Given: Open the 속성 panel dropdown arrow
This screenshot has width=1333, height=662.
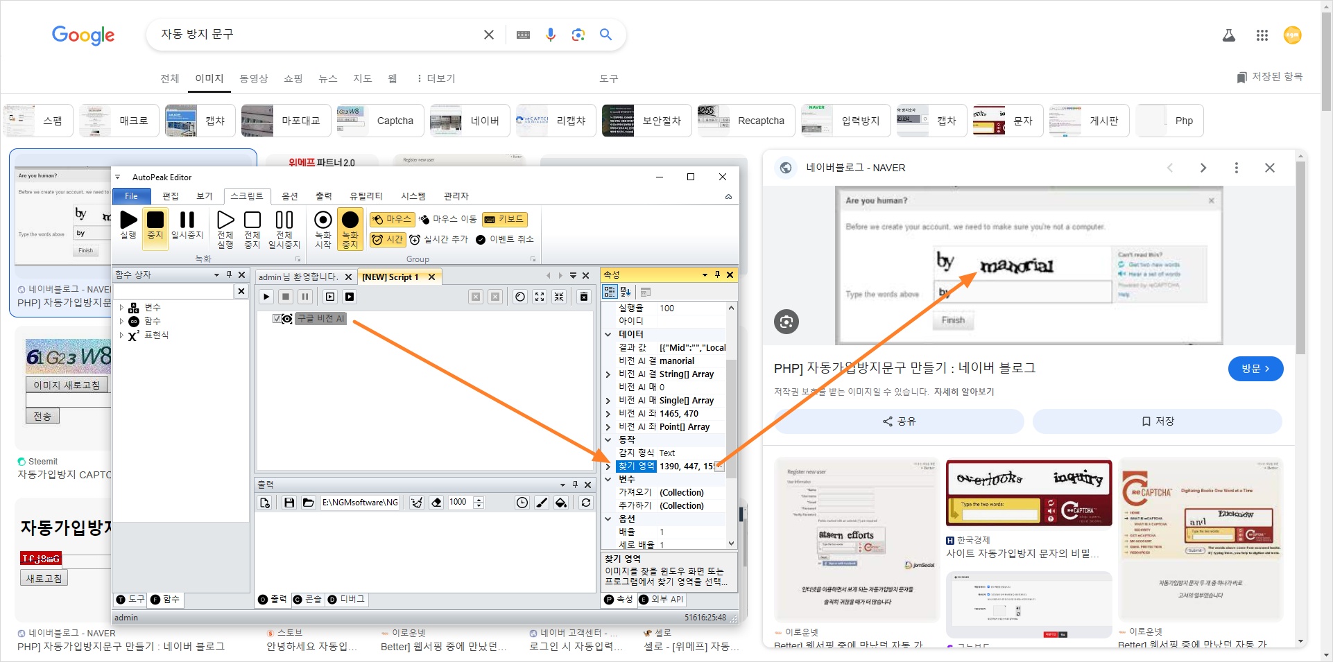Looking at the screenshot, I should [705, 275].
